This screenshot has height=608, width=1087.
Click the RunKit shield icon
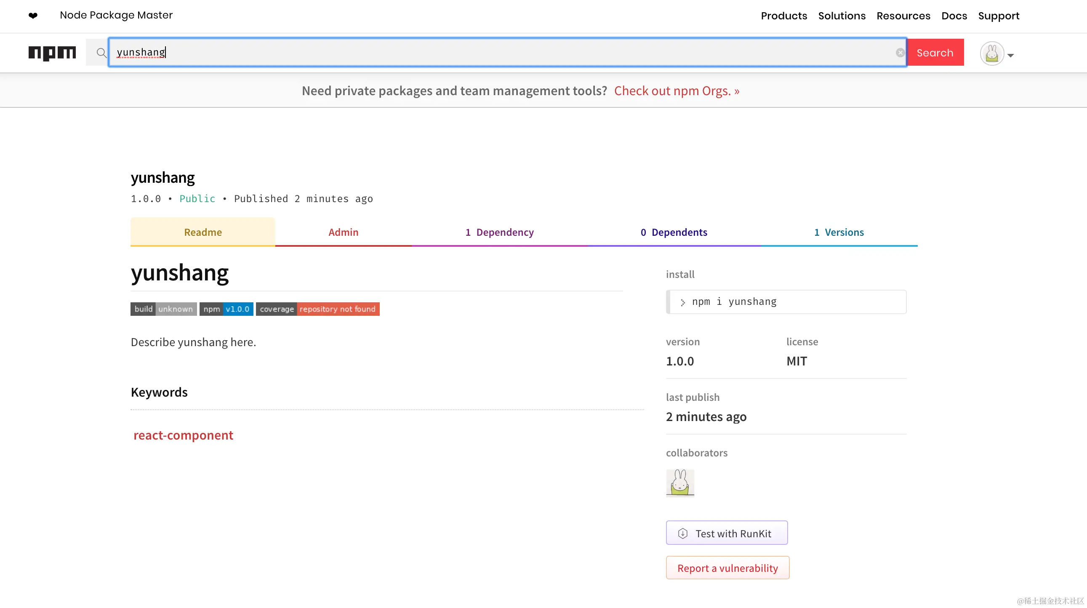682,533
